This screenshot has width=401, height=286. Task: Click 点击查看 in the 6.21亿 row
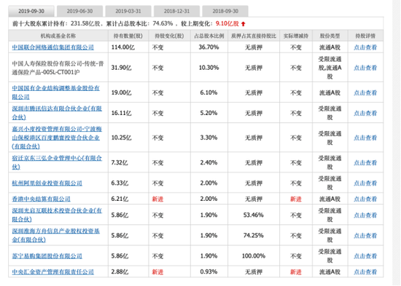tap(365, 199)
